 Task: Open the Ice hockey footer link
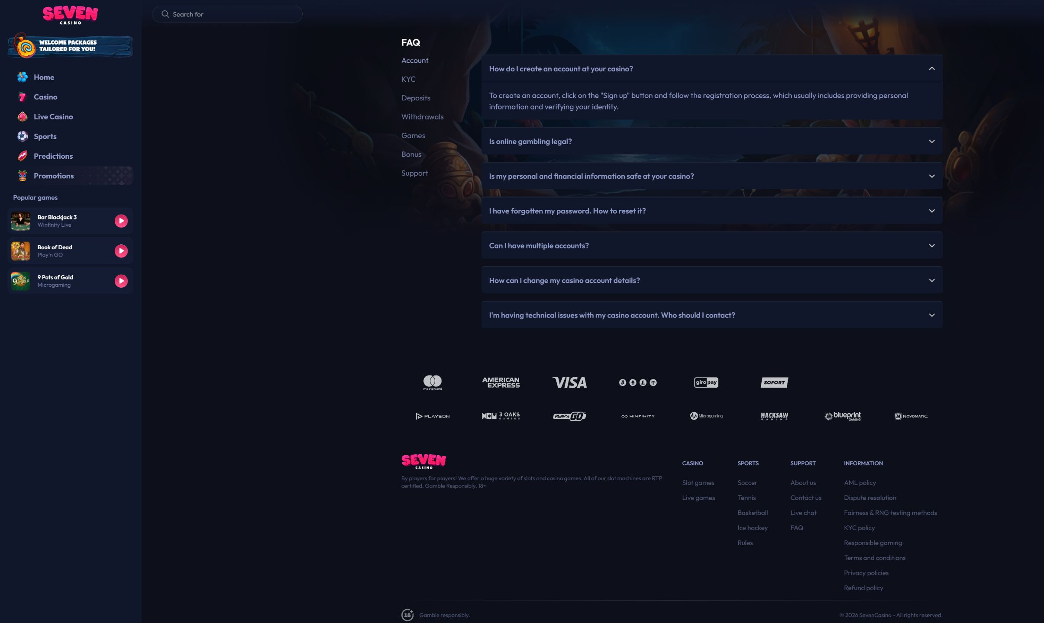(x=753, y=528)
